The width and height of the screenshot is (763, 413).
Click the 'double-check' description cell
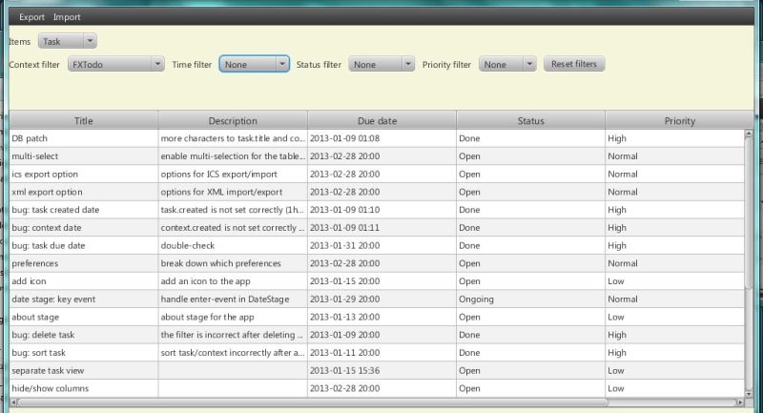(x=233, y=246)
